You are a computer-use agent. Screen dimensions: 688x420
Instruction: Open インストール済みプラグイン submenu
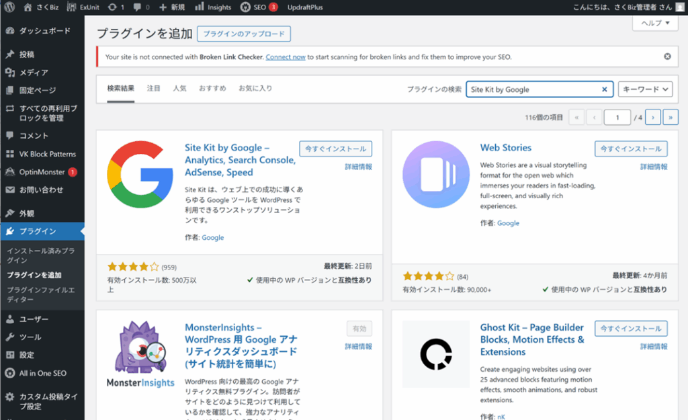pos(41,255)
